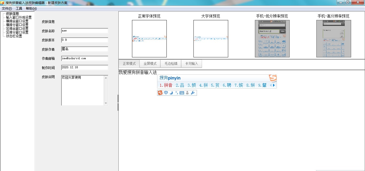Click the user account icon in status bar
Viewport: 365px width, 171px height.
coord(187,93)
